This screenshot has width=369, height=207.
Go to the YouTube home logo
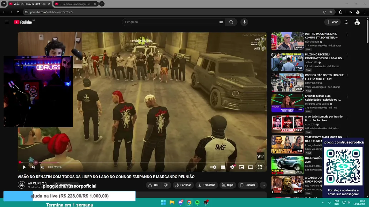pos(23,22)
